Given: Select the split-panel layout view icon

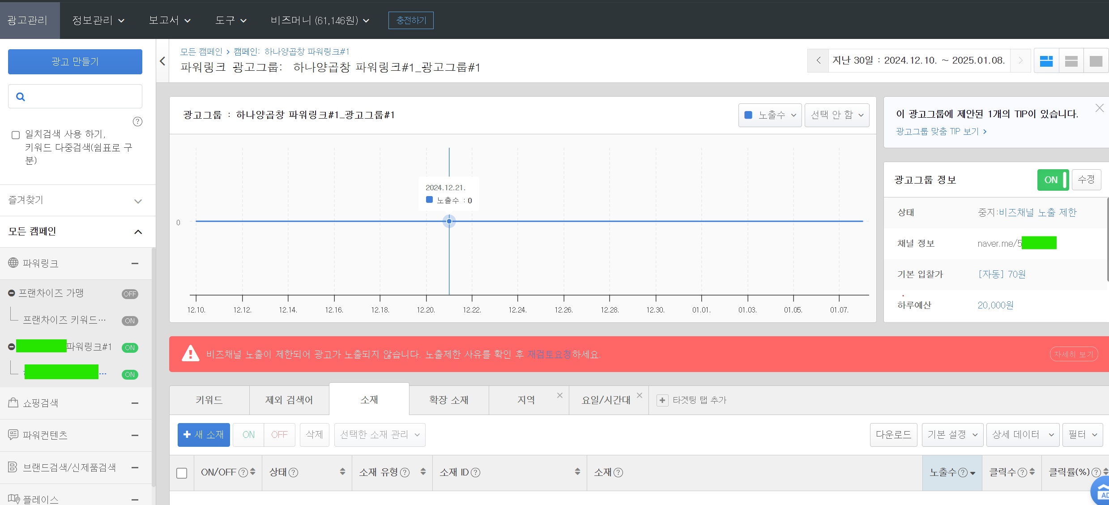Looking at the screenshot, I should click(x=1046, y=61).
